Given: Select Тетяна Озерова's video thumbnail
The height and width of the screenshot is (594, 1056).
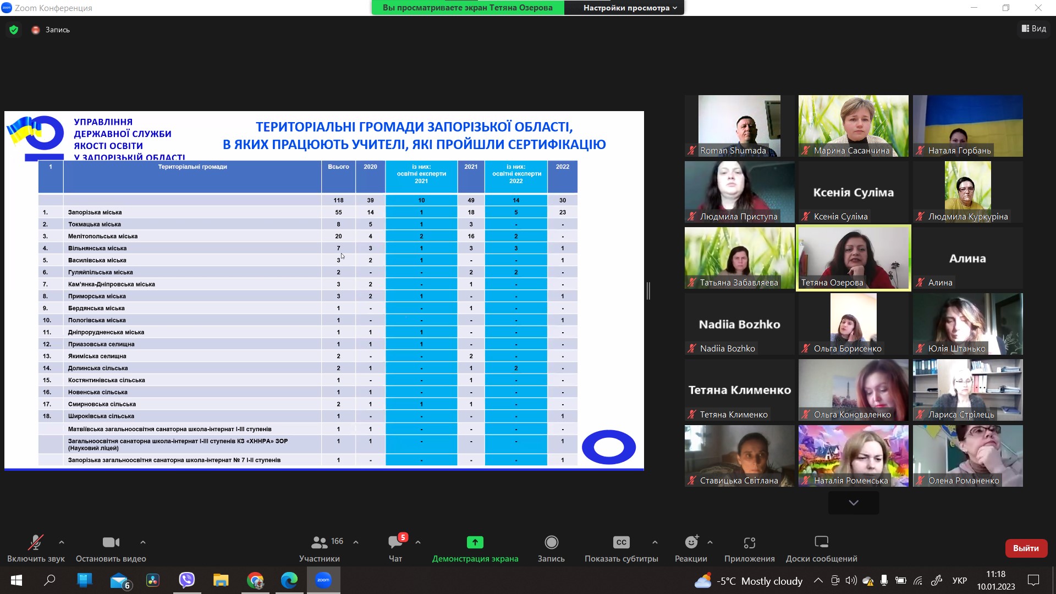Looking at the screenshot, I should pyautogui.click(x=853, y=257).
